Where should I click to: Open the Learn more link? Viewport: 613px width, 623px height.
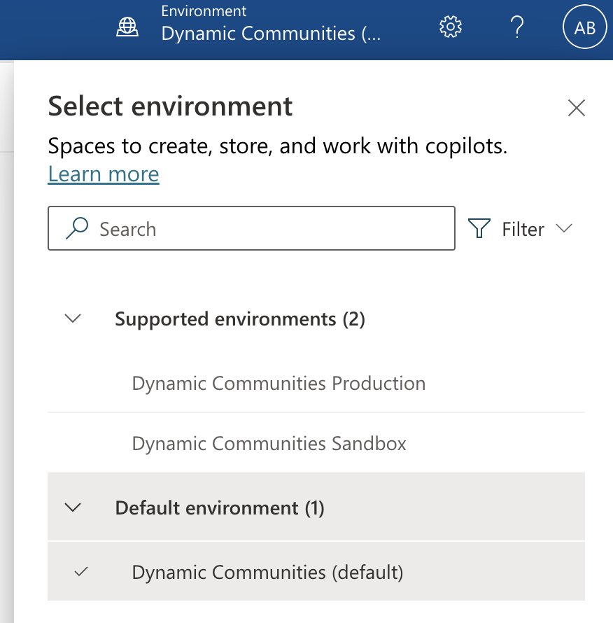pos(104,174)
